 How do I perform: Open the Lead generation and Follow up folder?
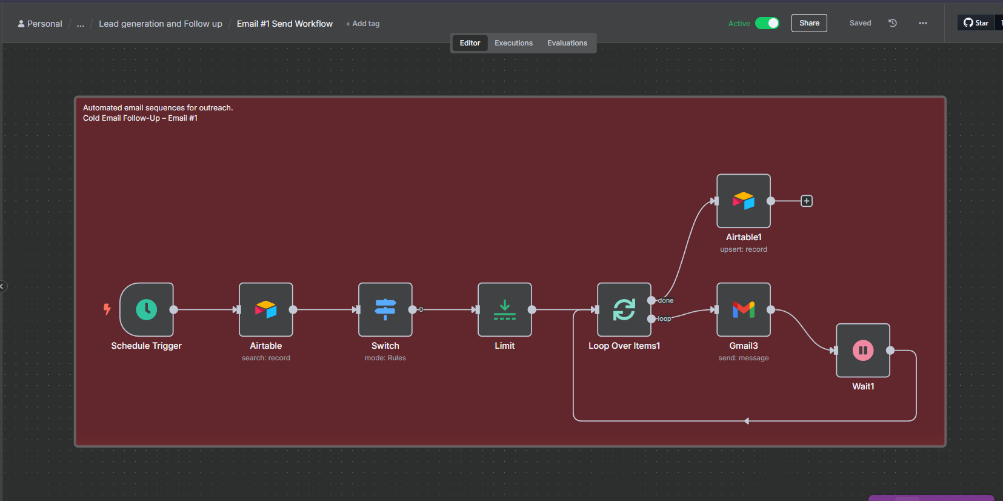[161, 24]
